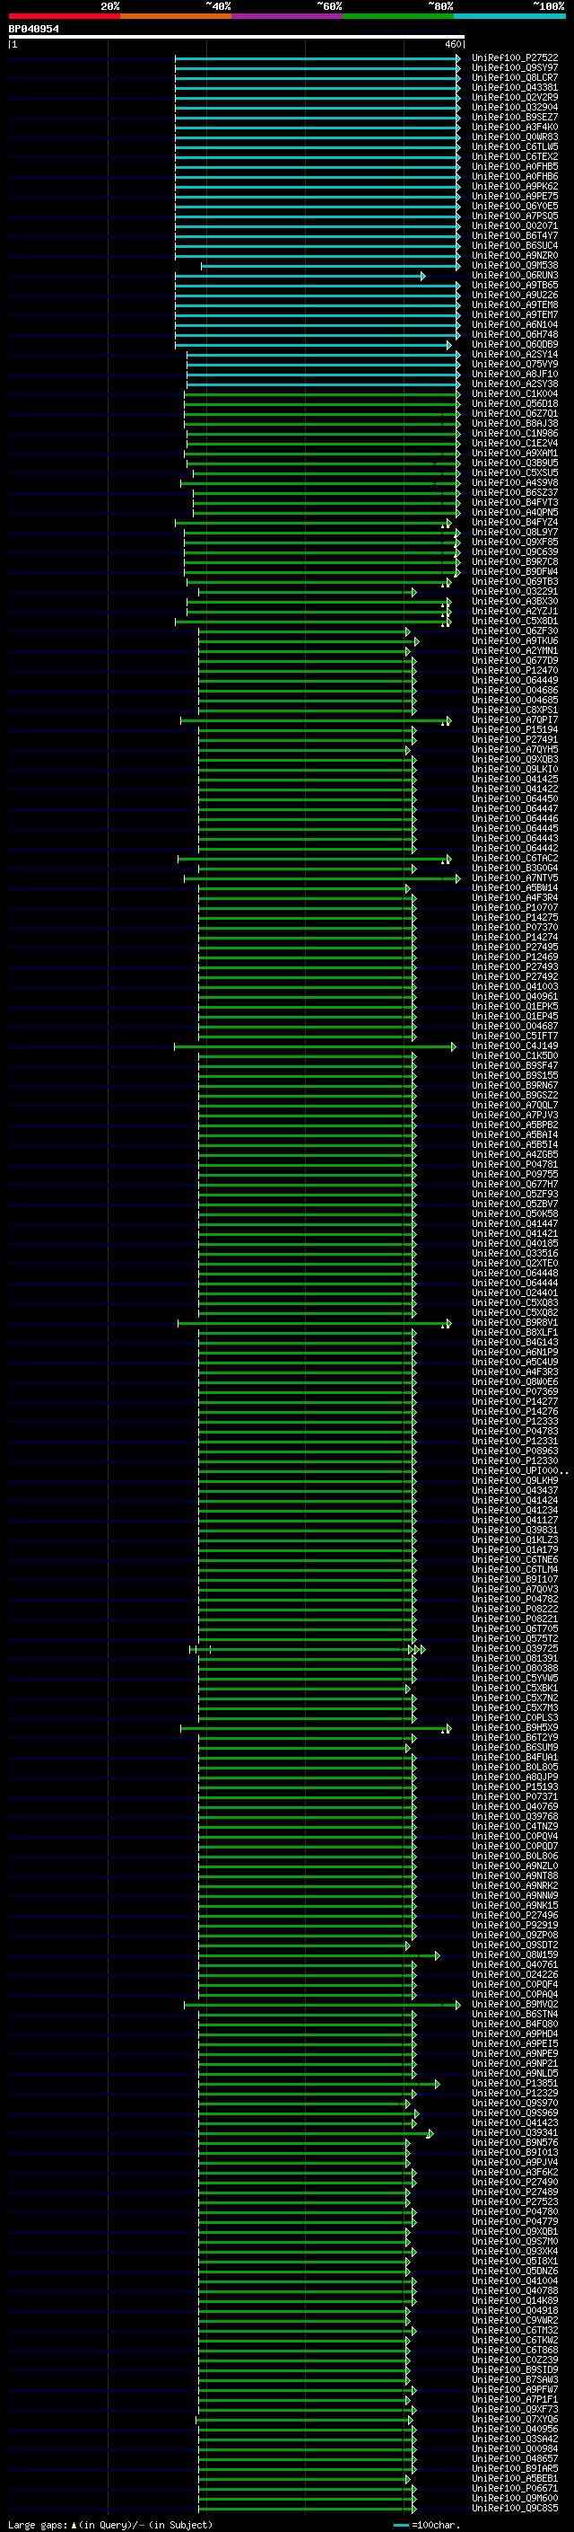Image resolution: width=574 pixels, height=2532 pixels.
Task: Select the UniRef100_Q32291 label
Action: 514,592
